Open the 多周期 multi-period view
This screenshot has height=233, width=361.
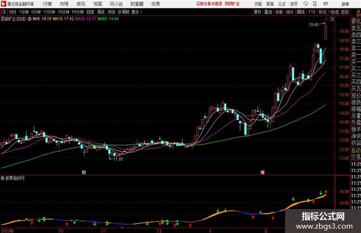(123, 12)
